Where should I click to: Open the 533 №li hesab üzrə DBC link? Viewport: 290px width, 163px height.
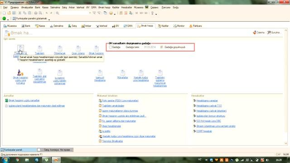[x=208, y=121]
